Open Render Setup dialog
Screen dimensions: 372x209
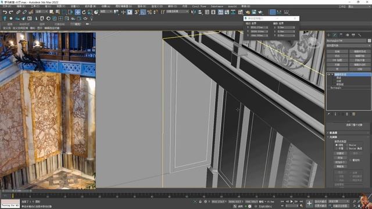[x=248, y=12]
